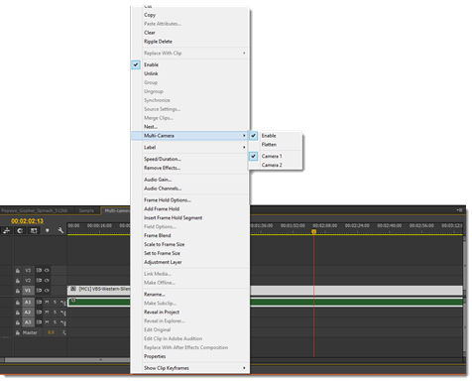Choose Rename... from context menu
The image size is (472, 381).
[189, 295]
